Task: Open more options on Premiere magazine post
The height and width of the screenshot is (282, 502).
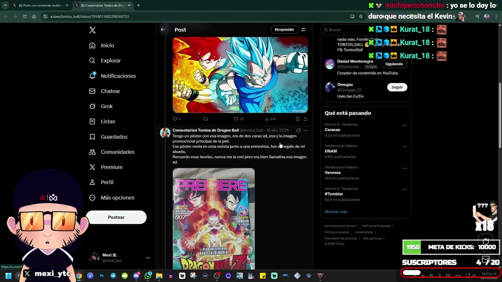Action: click(306, 130)
